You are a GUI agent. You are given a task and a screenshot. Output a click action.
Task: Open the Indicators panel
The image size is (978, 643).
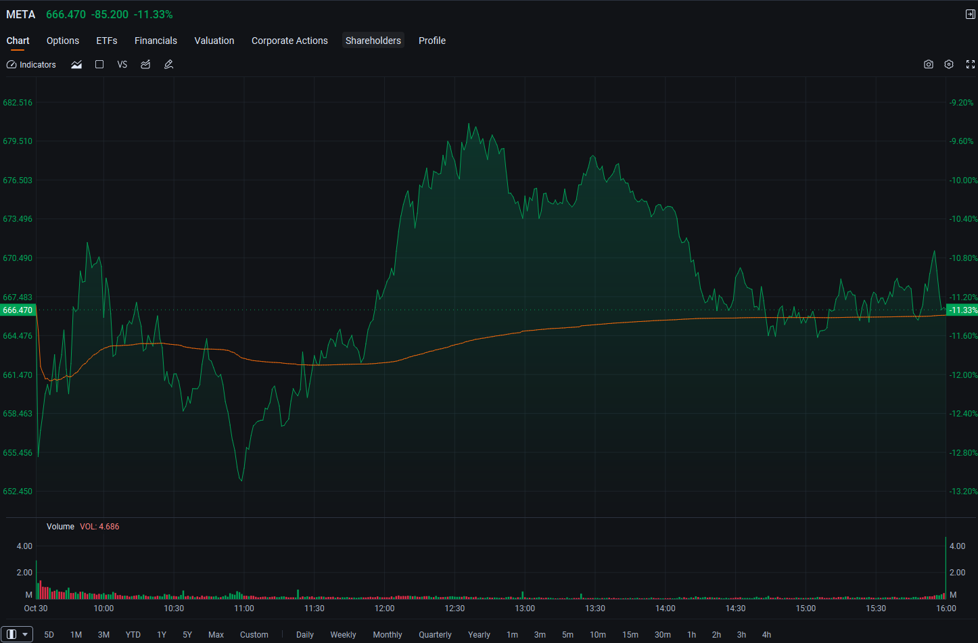click(31, 65)
